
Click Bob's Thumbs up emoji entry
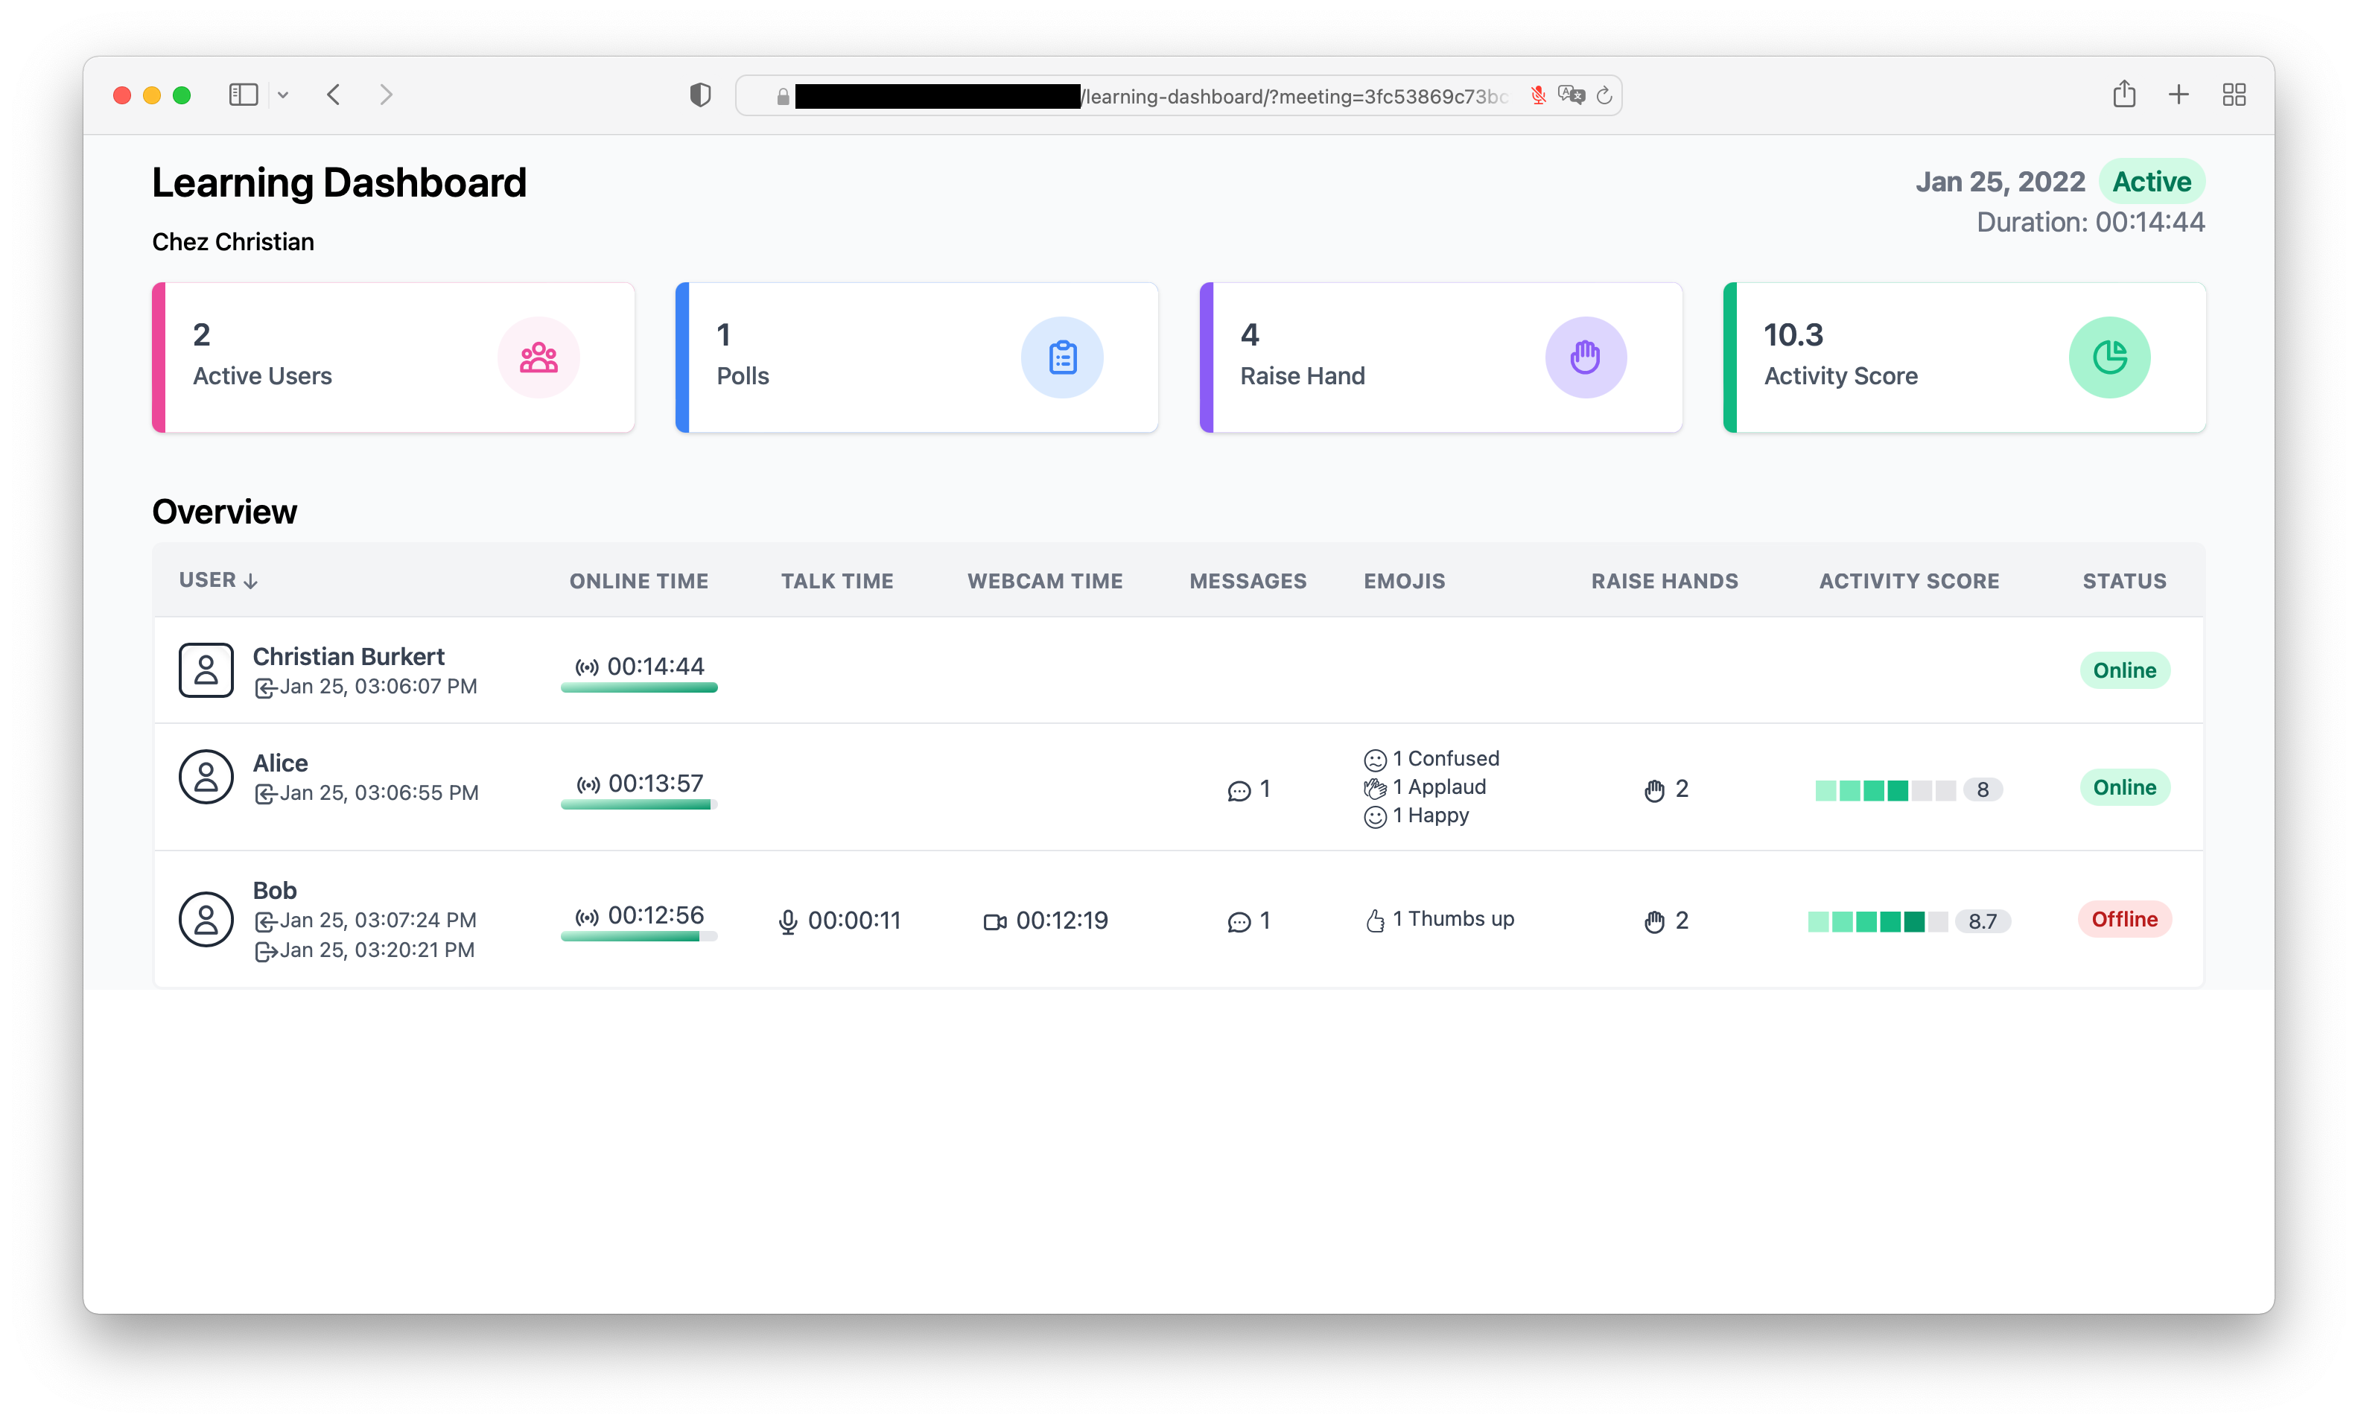click(x=1439, y=920)
